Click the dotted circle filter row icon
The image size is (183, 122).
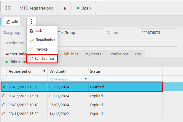(x=4, y=79)
